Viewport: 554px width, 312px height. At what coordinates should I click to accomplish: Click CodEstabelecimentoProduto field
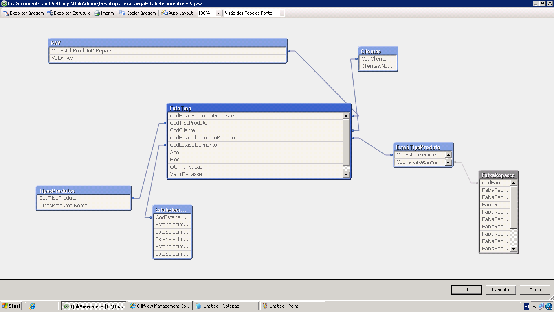[255, 138]
